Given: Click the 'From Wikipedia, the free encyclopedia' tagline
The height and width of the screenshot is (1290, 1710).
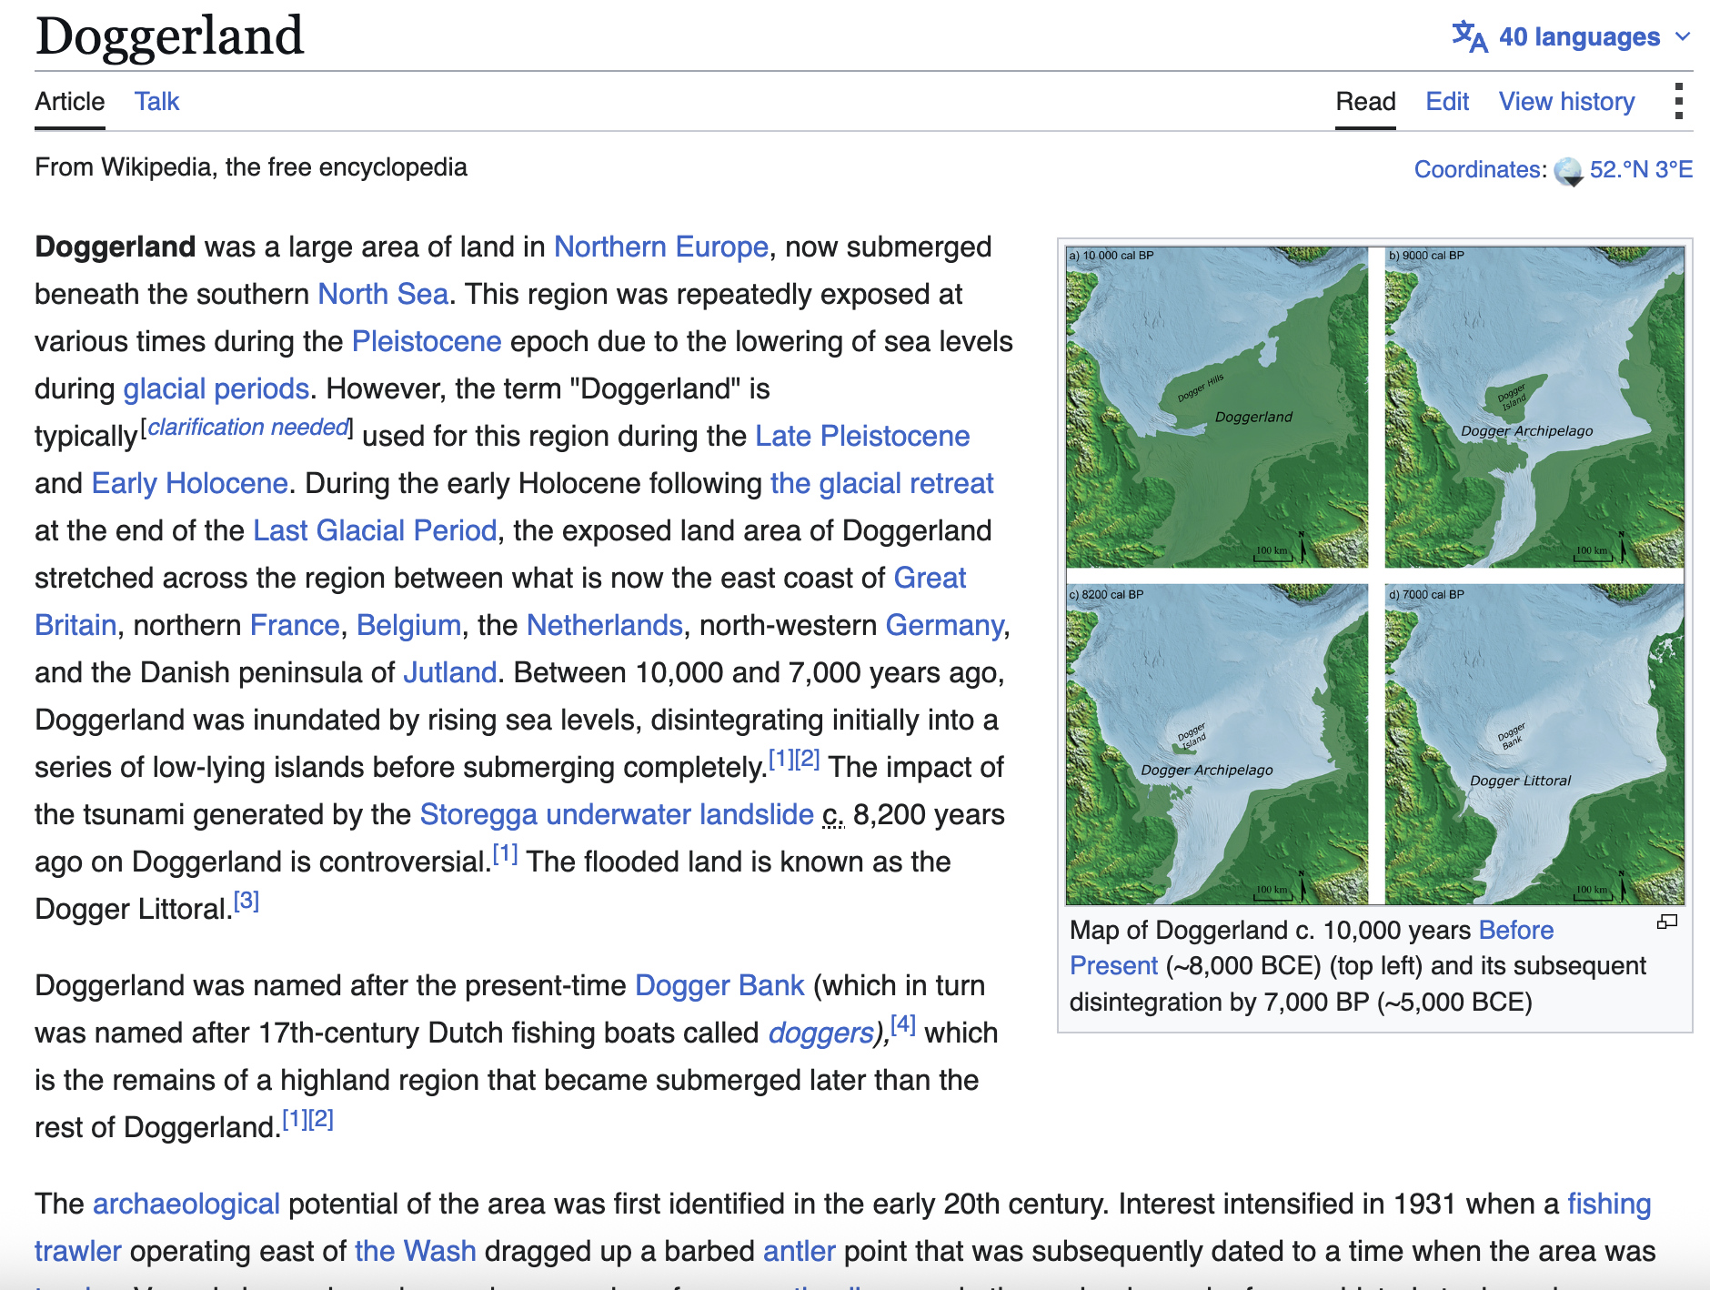Looking at the screenshot, I should tap(251, 167).
